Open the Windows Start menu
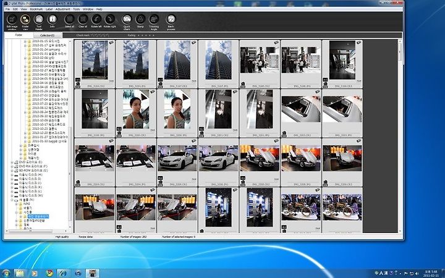445x278 pixels. click(5, 274)
